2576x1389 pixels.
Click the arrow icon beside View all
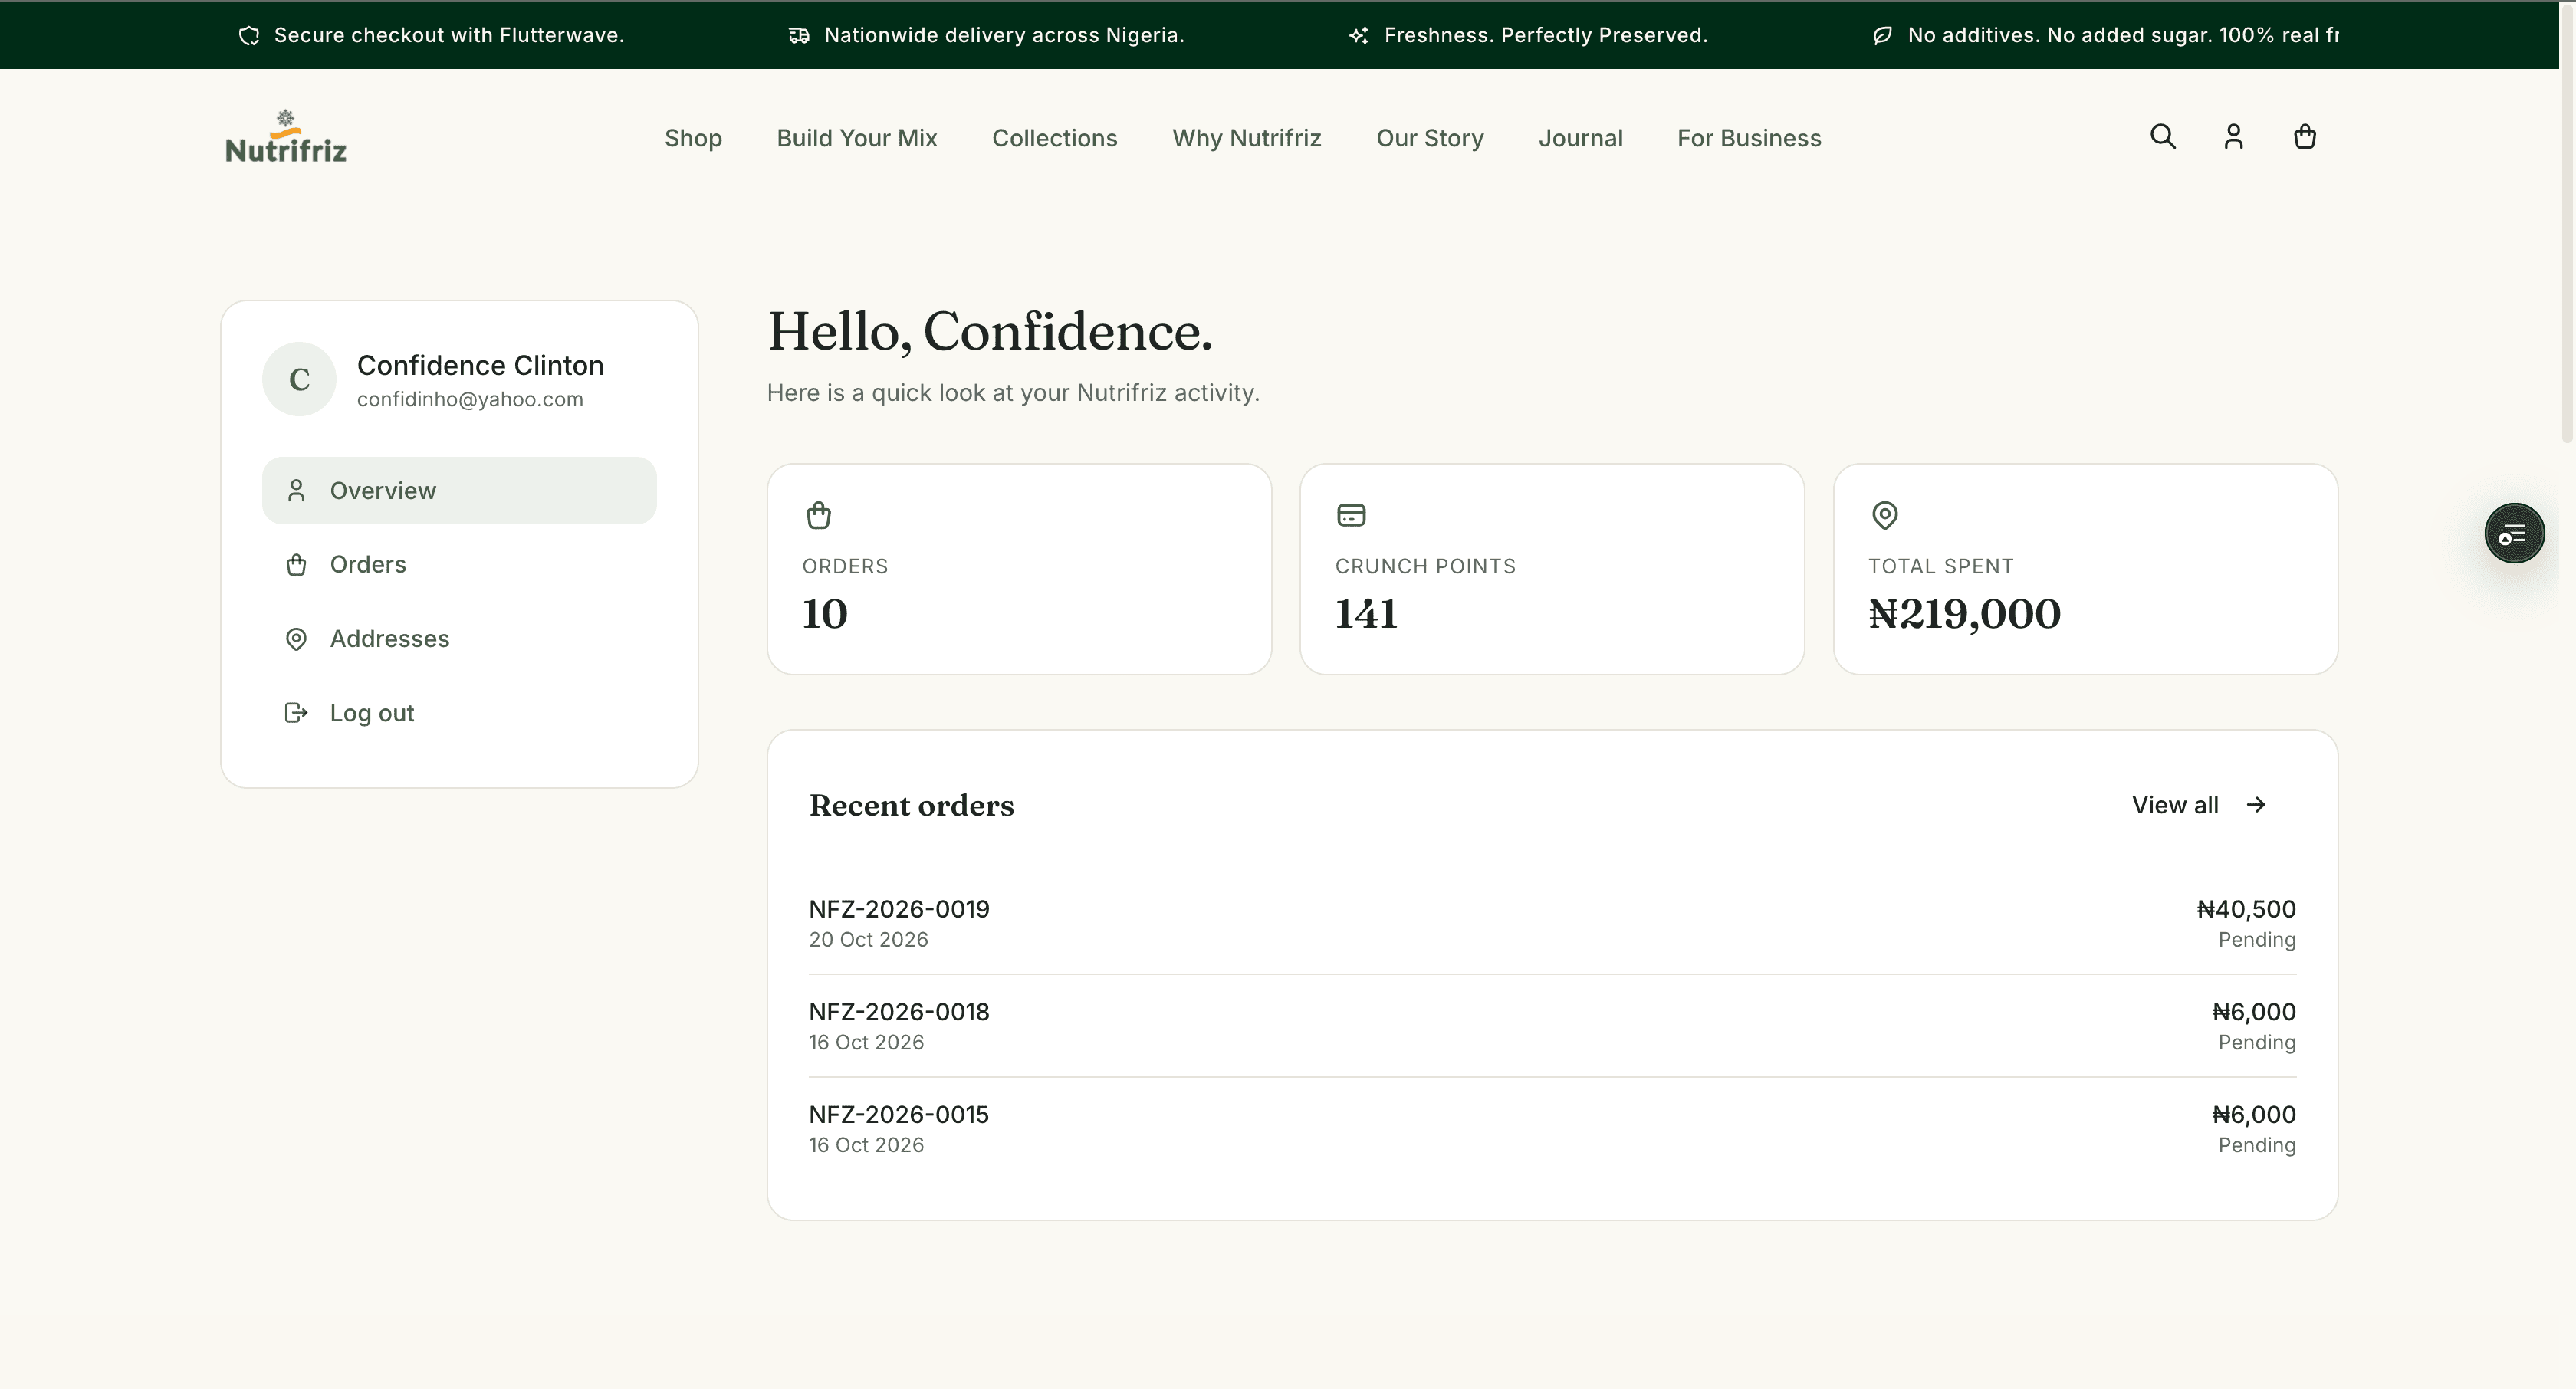coord(2256,805)
